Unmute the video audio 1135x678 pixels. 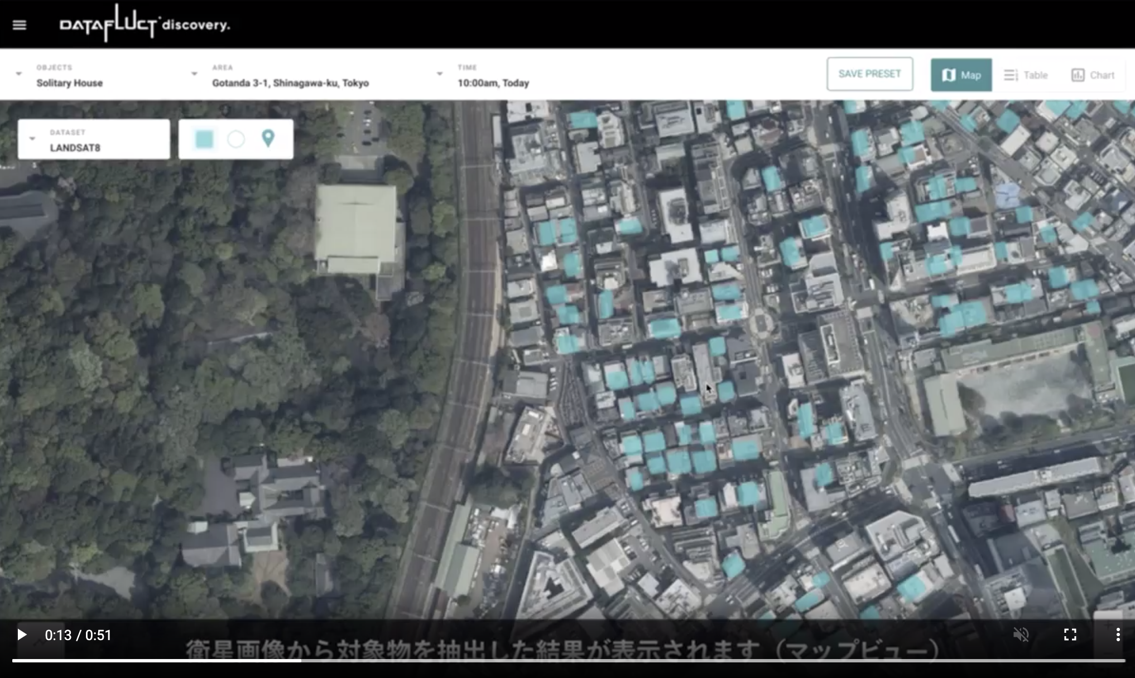point(1021,635)
